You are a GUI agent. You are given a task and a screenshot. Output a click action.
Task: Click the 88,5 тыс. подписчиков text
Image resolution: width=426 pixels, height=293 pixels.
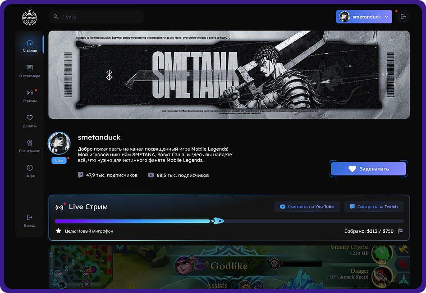[x=183, y=175]
